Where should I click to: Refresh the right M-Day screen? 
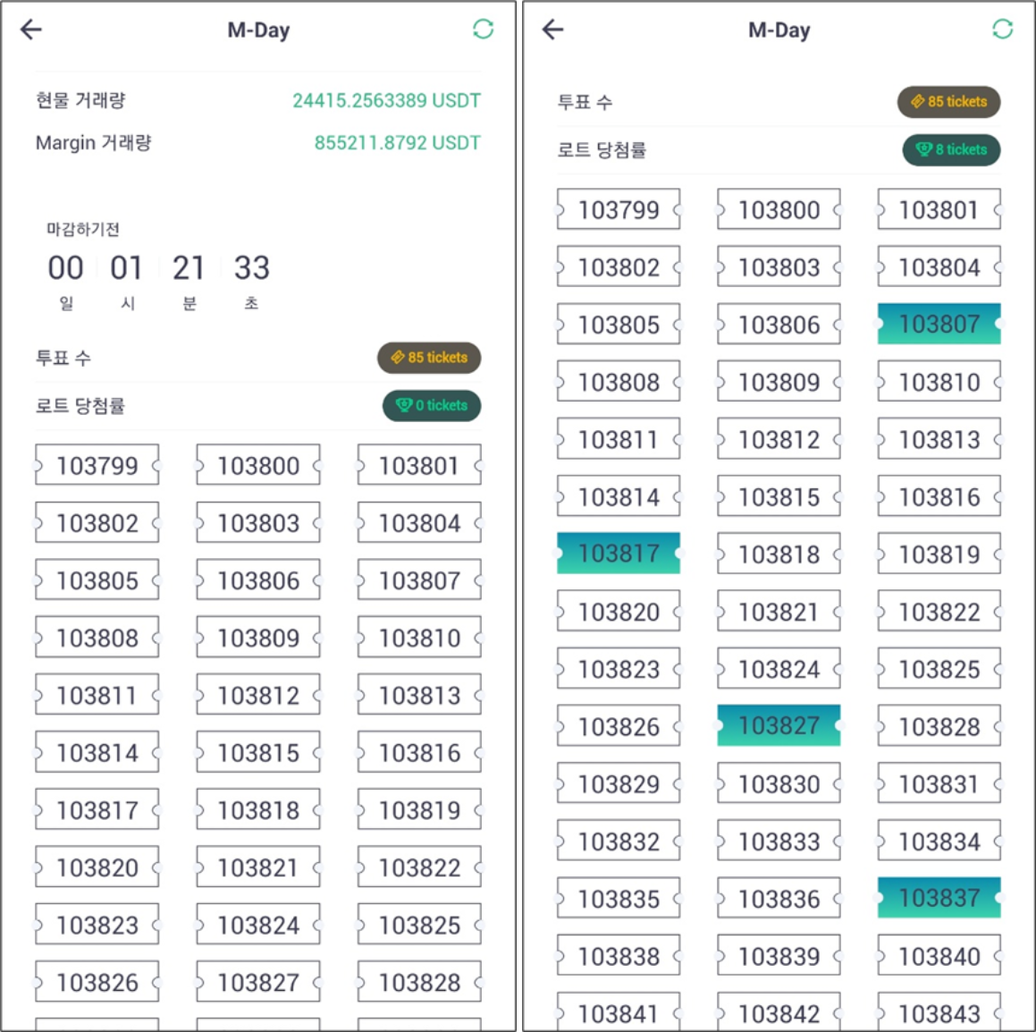pos(1002,30)
